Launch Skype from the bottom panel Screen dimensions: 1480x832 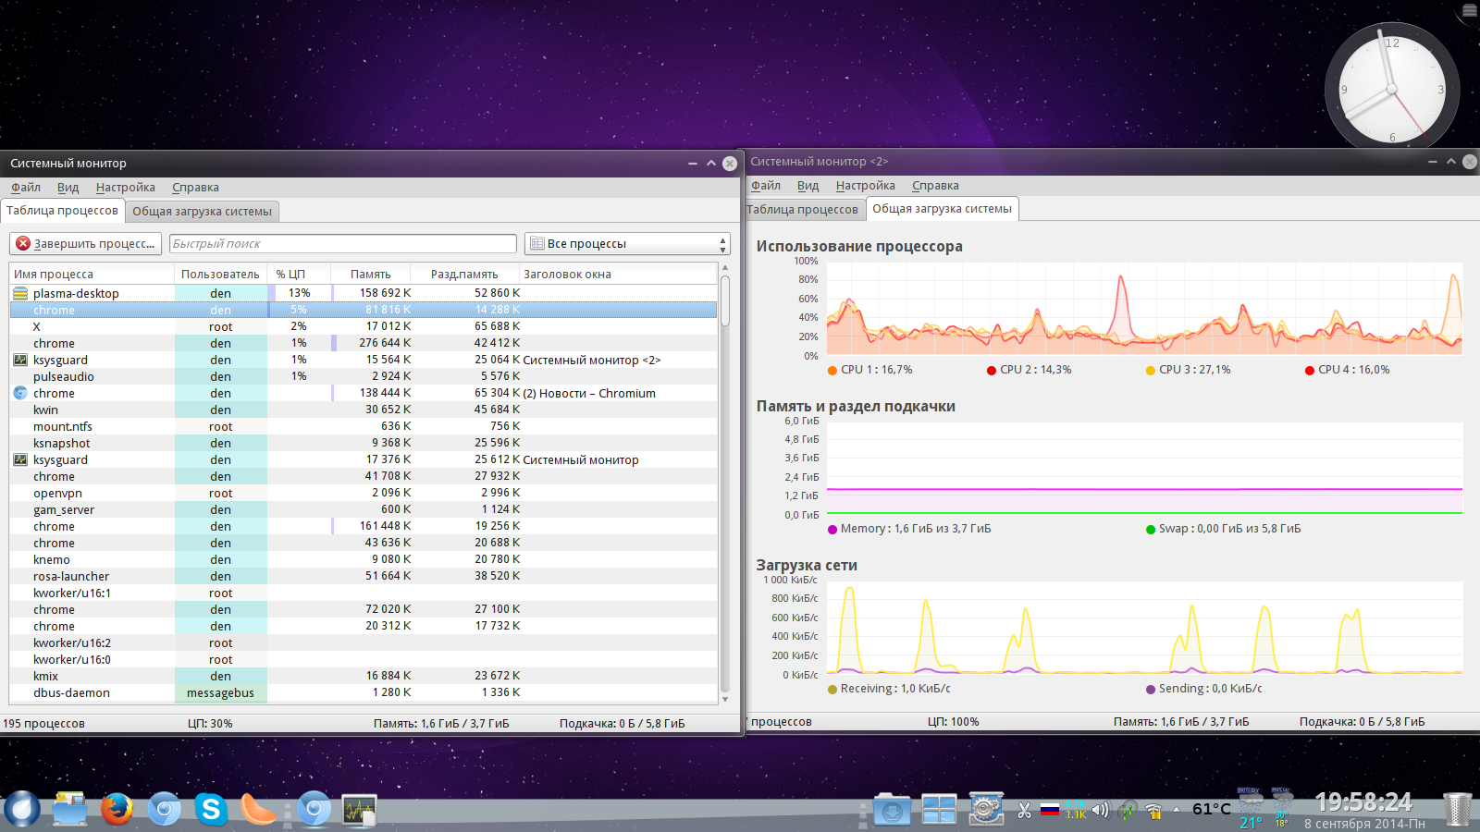pyautogui.click(x=211, y=810)
